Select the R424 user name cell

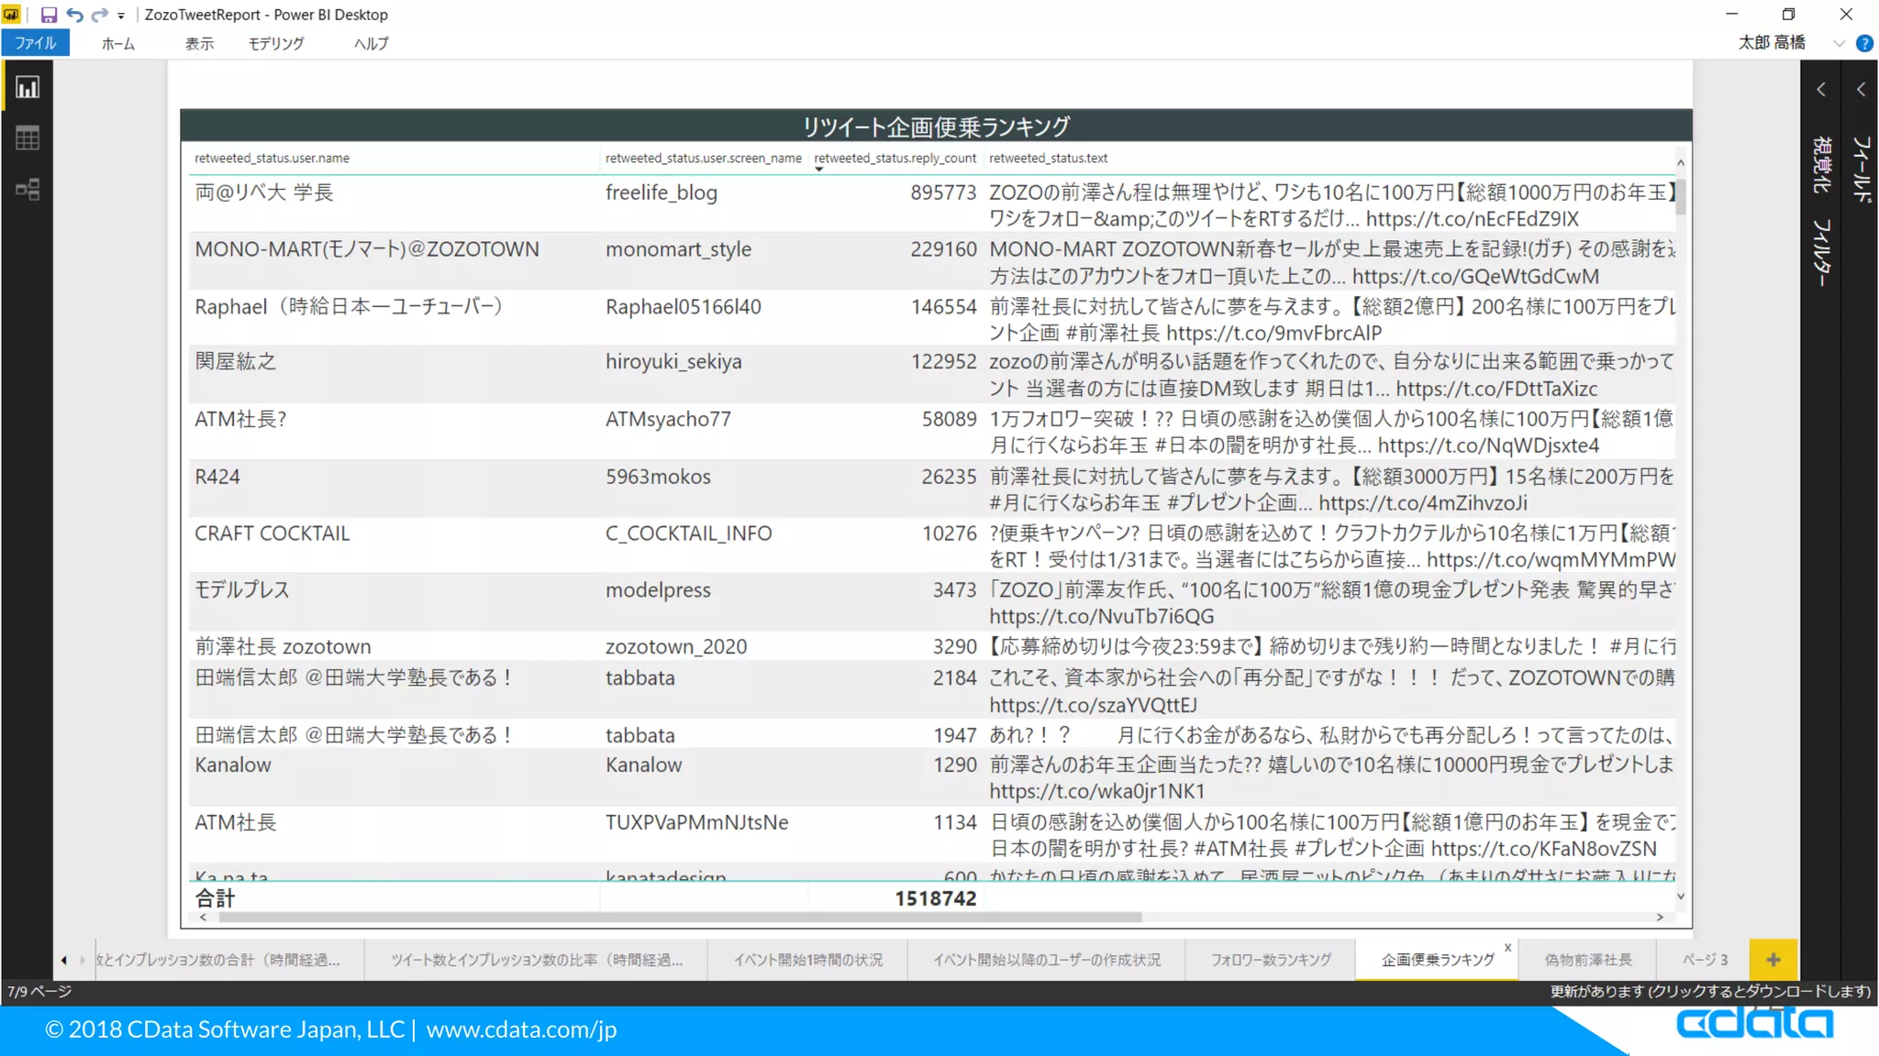tap(217, 477)
